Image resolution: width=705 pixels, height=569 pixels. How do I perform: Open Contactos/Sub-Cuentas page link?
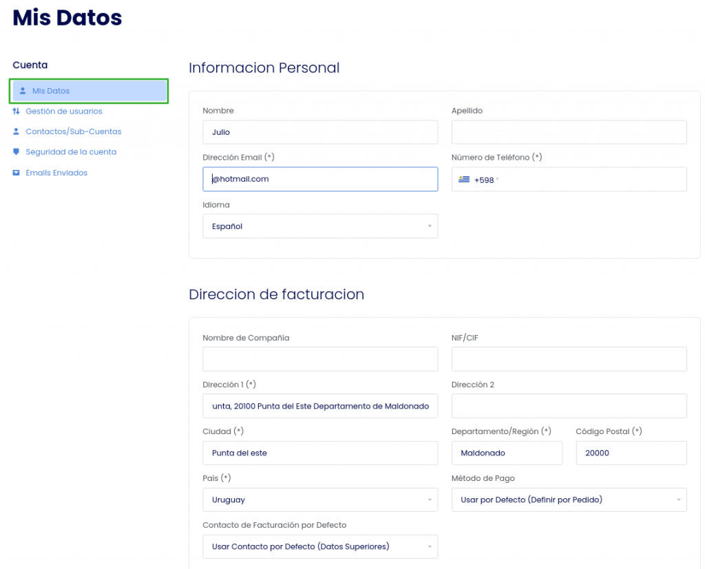[74, 131]
